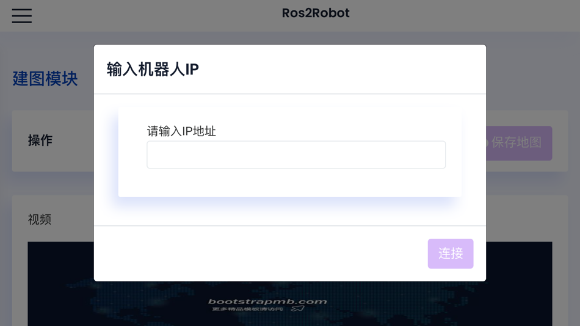580x326 pixels.
Task: Click the 请输入IP地址 label
Action: click(x=181, y=131)
